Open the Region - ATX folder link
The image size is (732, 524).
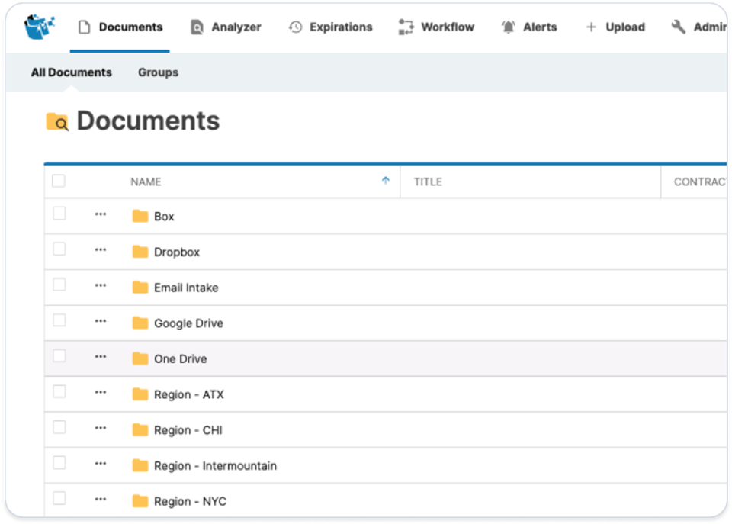click(188, 394)
